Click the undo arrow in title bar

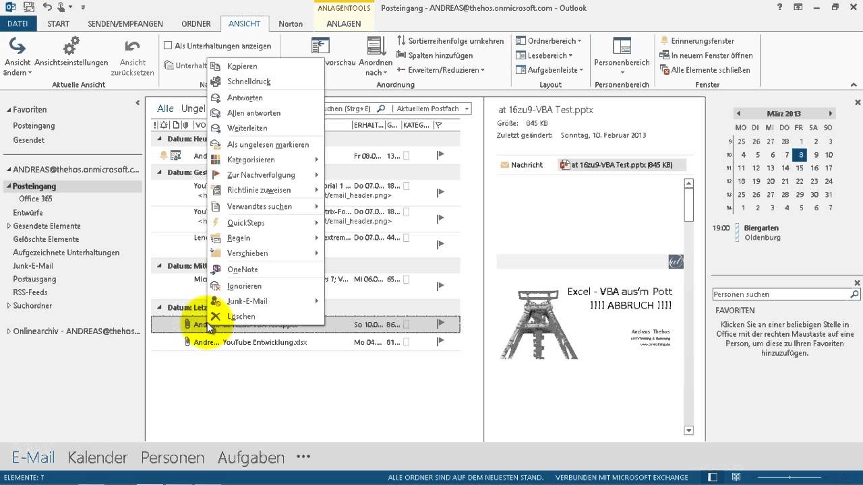[47, 8]
